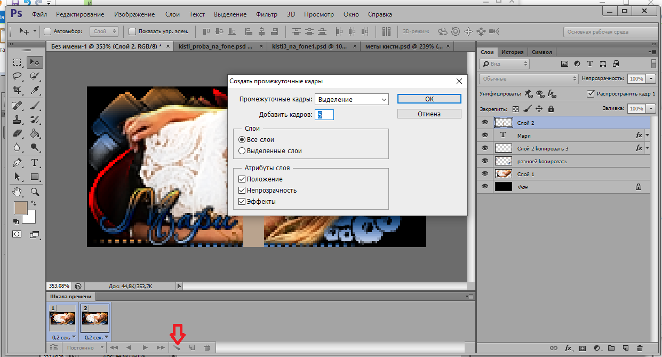The width and height of the screenshot is (662, 357).
Task: Switch to the История tab
Action: (x=513, y=52)
